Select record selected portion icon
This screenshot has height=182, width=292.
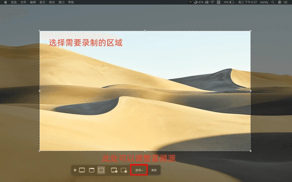point(124,170)
